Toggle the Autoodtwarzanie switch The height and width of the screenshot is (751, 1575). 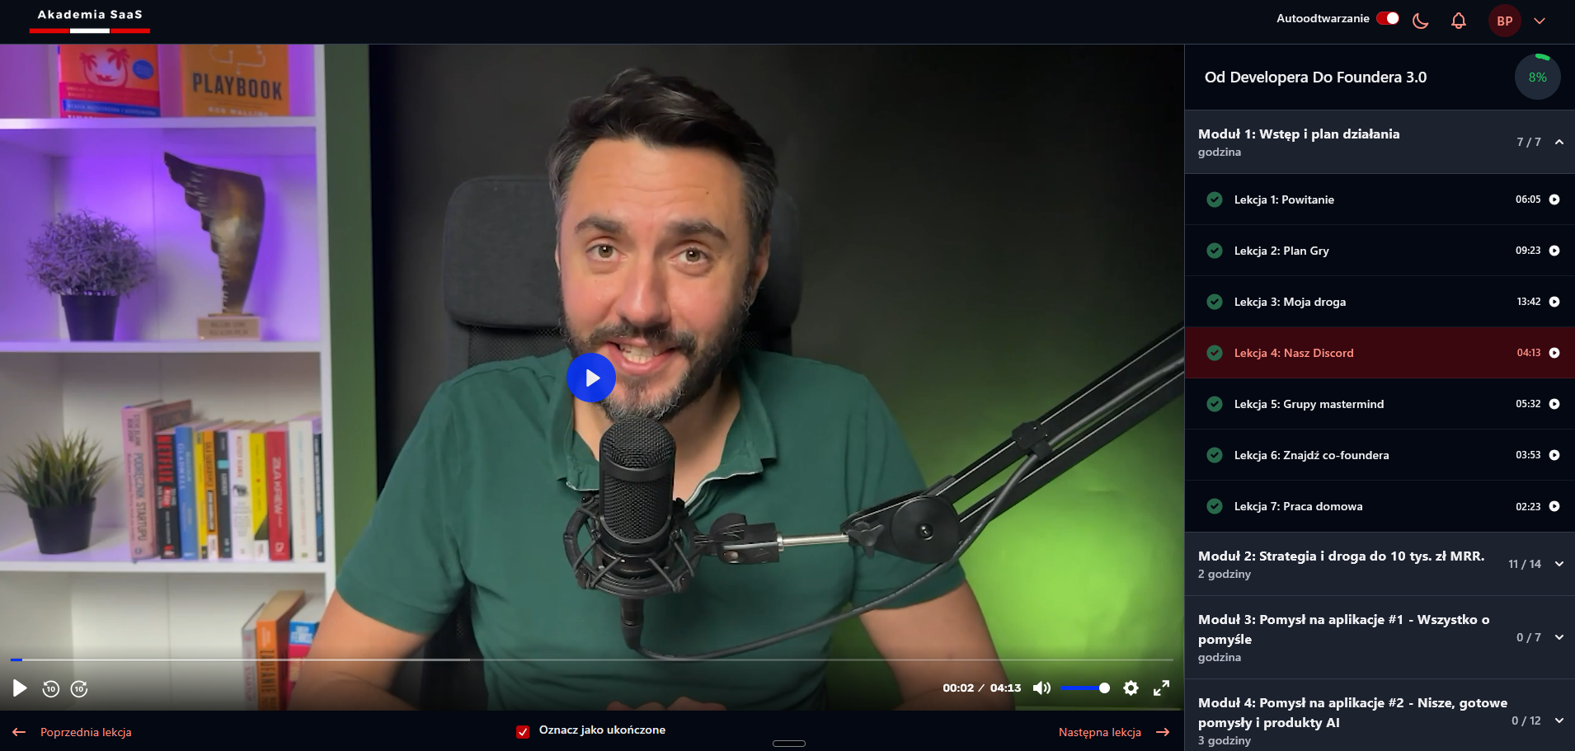pos(1388,18)
